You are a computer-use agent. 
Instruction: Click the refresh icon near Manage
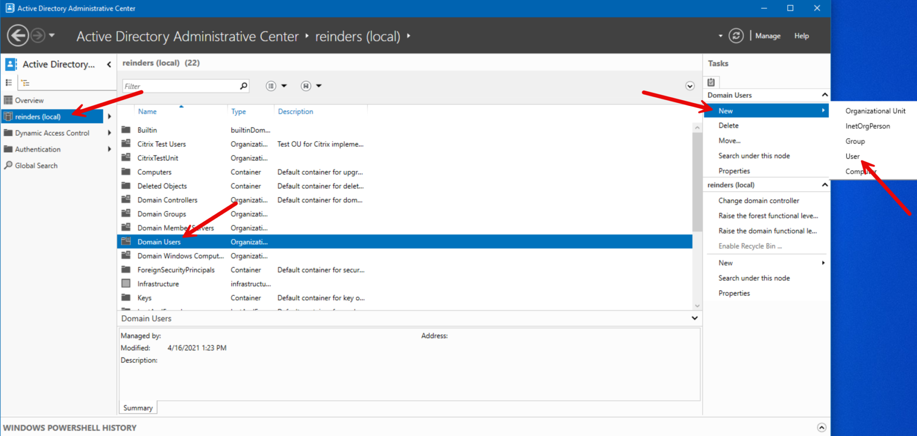737,36
